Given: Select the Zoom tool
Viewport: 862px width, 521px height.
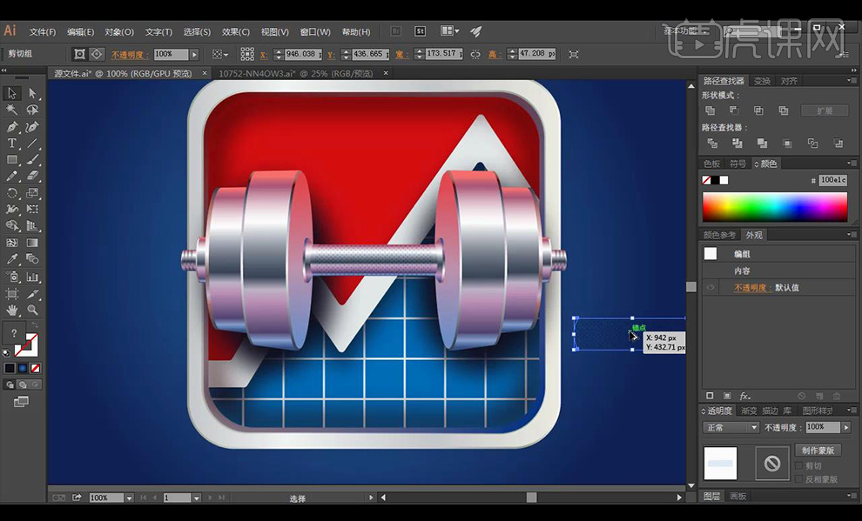Looking at the screenshot, I should [32, 311].
